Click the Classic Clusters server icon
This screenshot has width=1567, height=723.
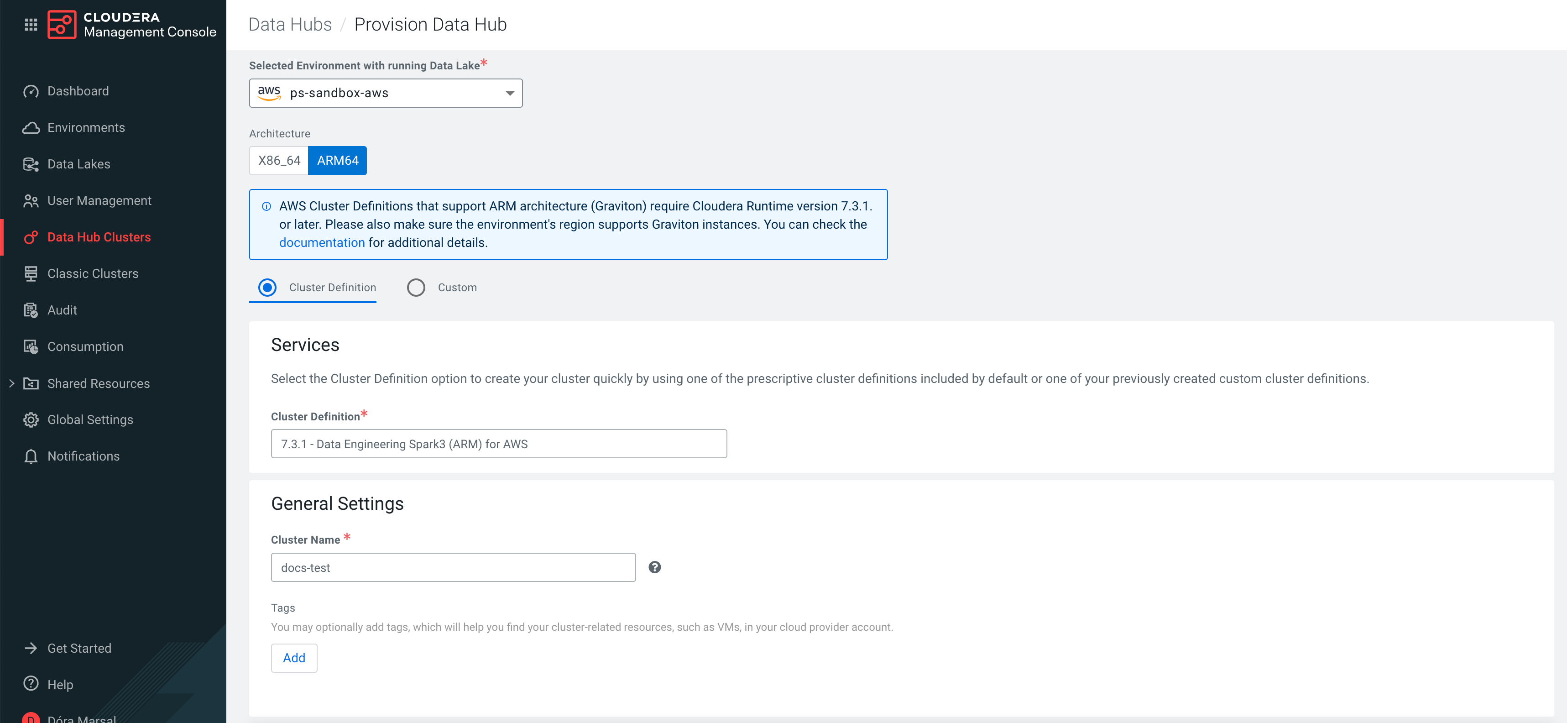click(31, 274)
